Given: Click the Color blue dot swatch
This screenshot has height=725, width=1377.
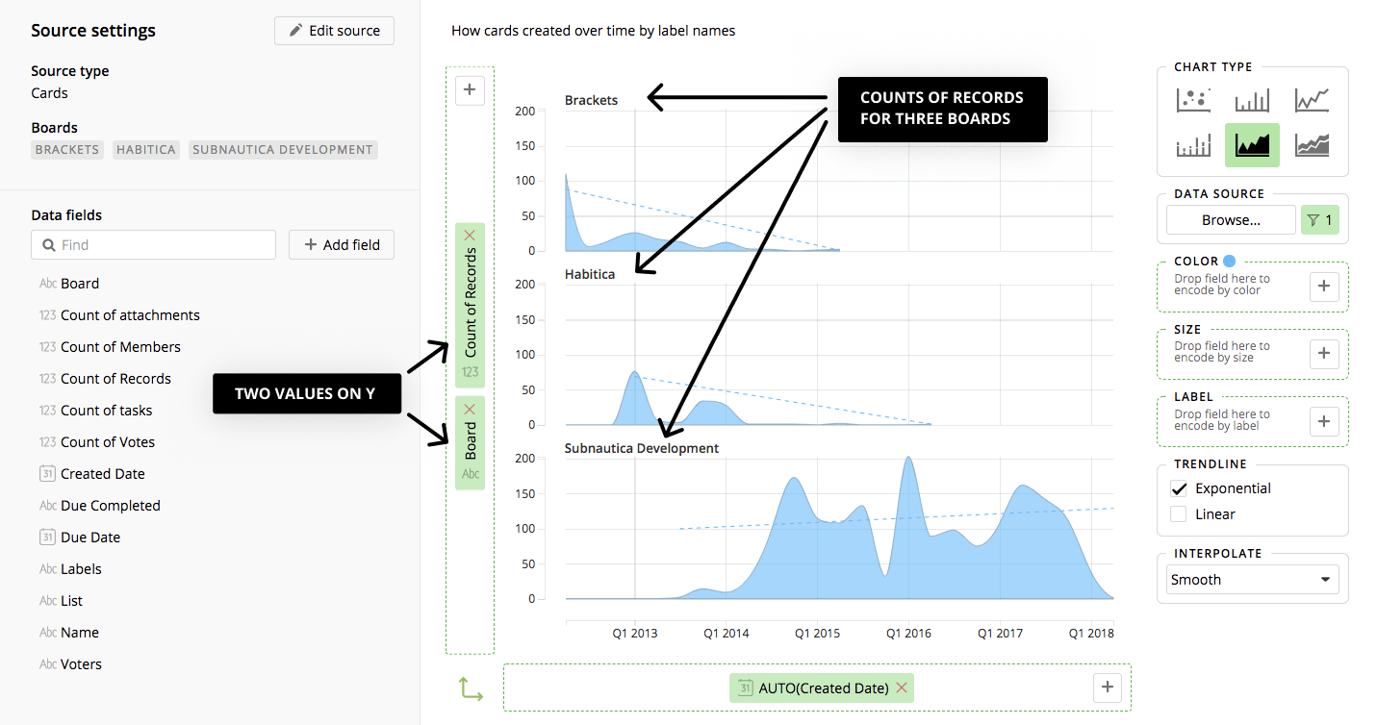Looking at the screenshot, I should 1229,261.
